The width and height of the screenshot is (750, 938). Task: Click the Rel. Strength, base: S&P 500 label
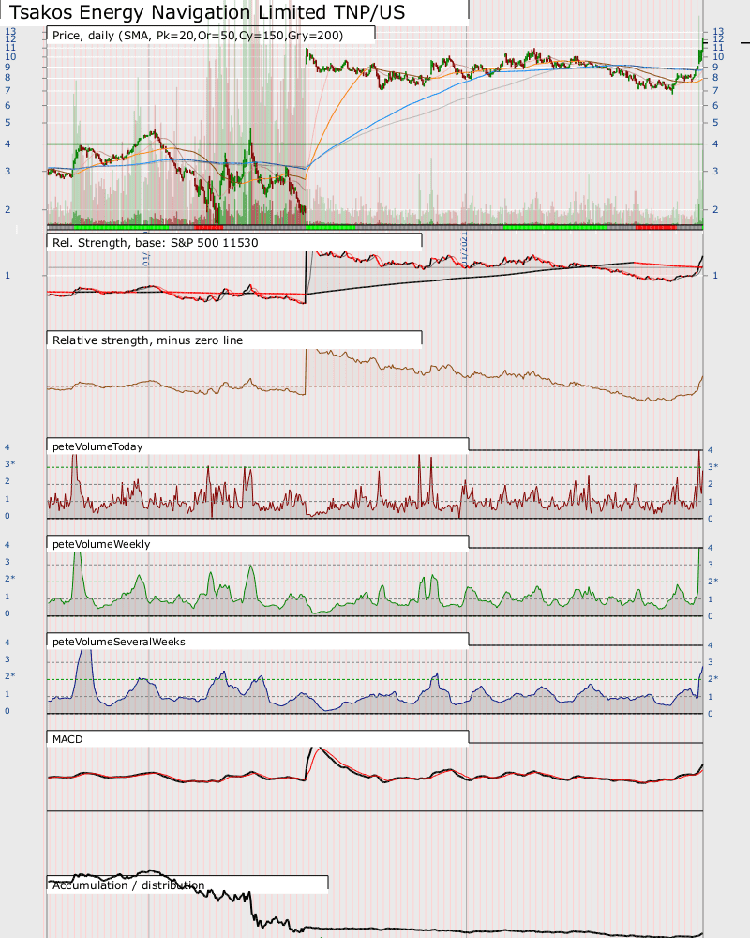(156, 243)
